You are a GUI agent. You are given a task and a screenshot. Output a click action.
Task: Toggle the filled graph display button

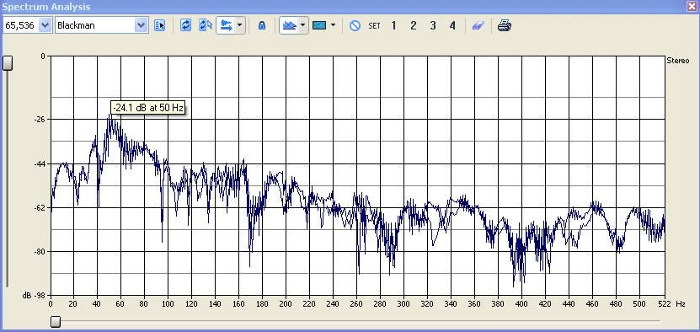[x=290, y=25]
